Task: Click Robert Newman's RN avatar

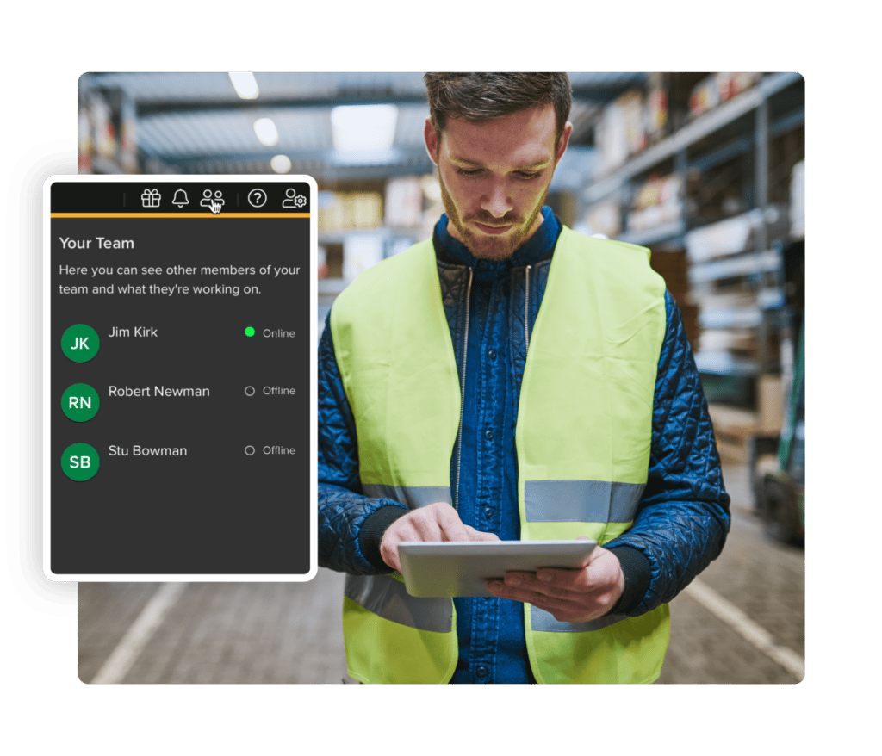Action: click(79, 402)
